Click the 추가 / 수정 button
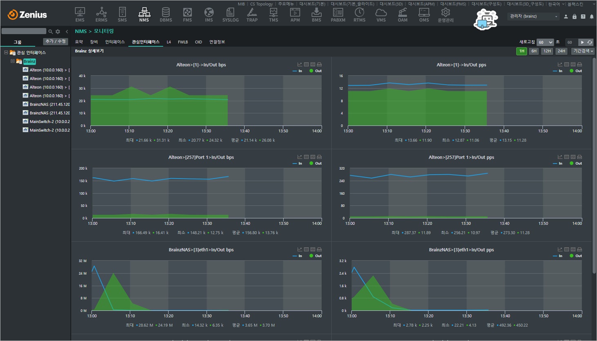Image resolution: width=597 pixels, height=341 pixels. click(x=56, y=42)
